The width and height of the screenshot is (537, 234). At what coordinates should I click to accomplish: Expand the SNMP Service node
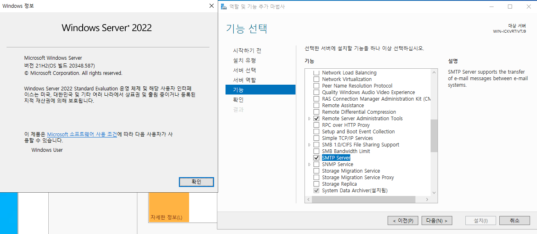309,164
